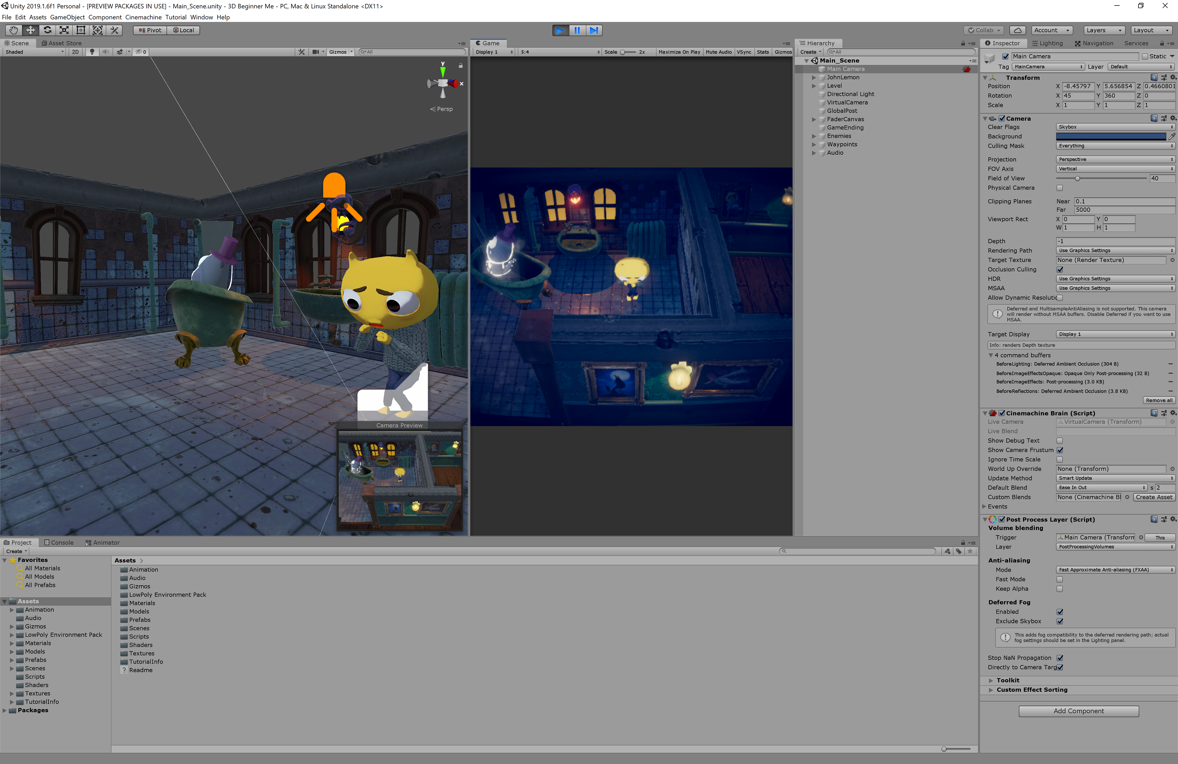Lock the Inspector panel
The height and width of the screenshot is (764, 1178).
[1162, 44]
